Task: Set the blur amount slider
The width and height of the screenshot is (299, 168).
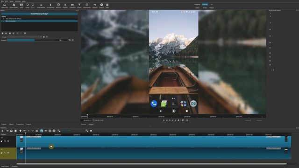Action: tap(37, 40)
